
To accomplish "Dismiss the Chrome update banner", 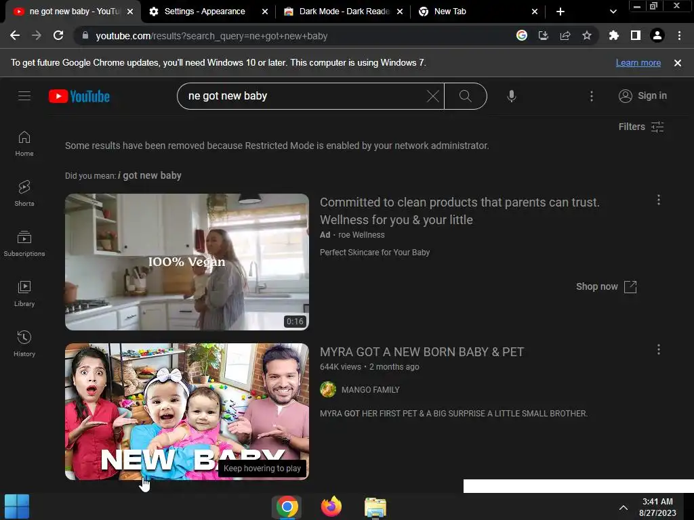I will (x=678, y=63).
